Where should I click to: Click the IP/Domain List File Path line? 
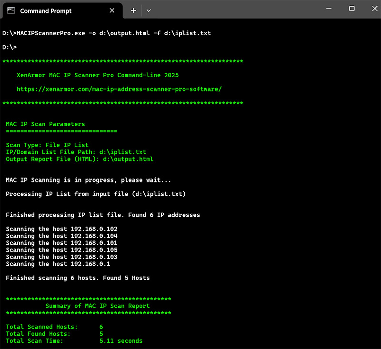pos(76,152)
